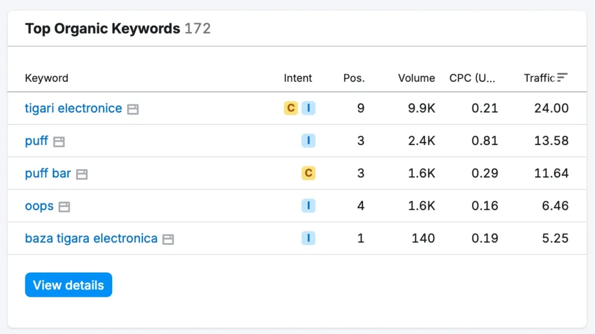Select volume value 2.4K
The height and width of the screenshot is (334, 595).
point(421,141)
